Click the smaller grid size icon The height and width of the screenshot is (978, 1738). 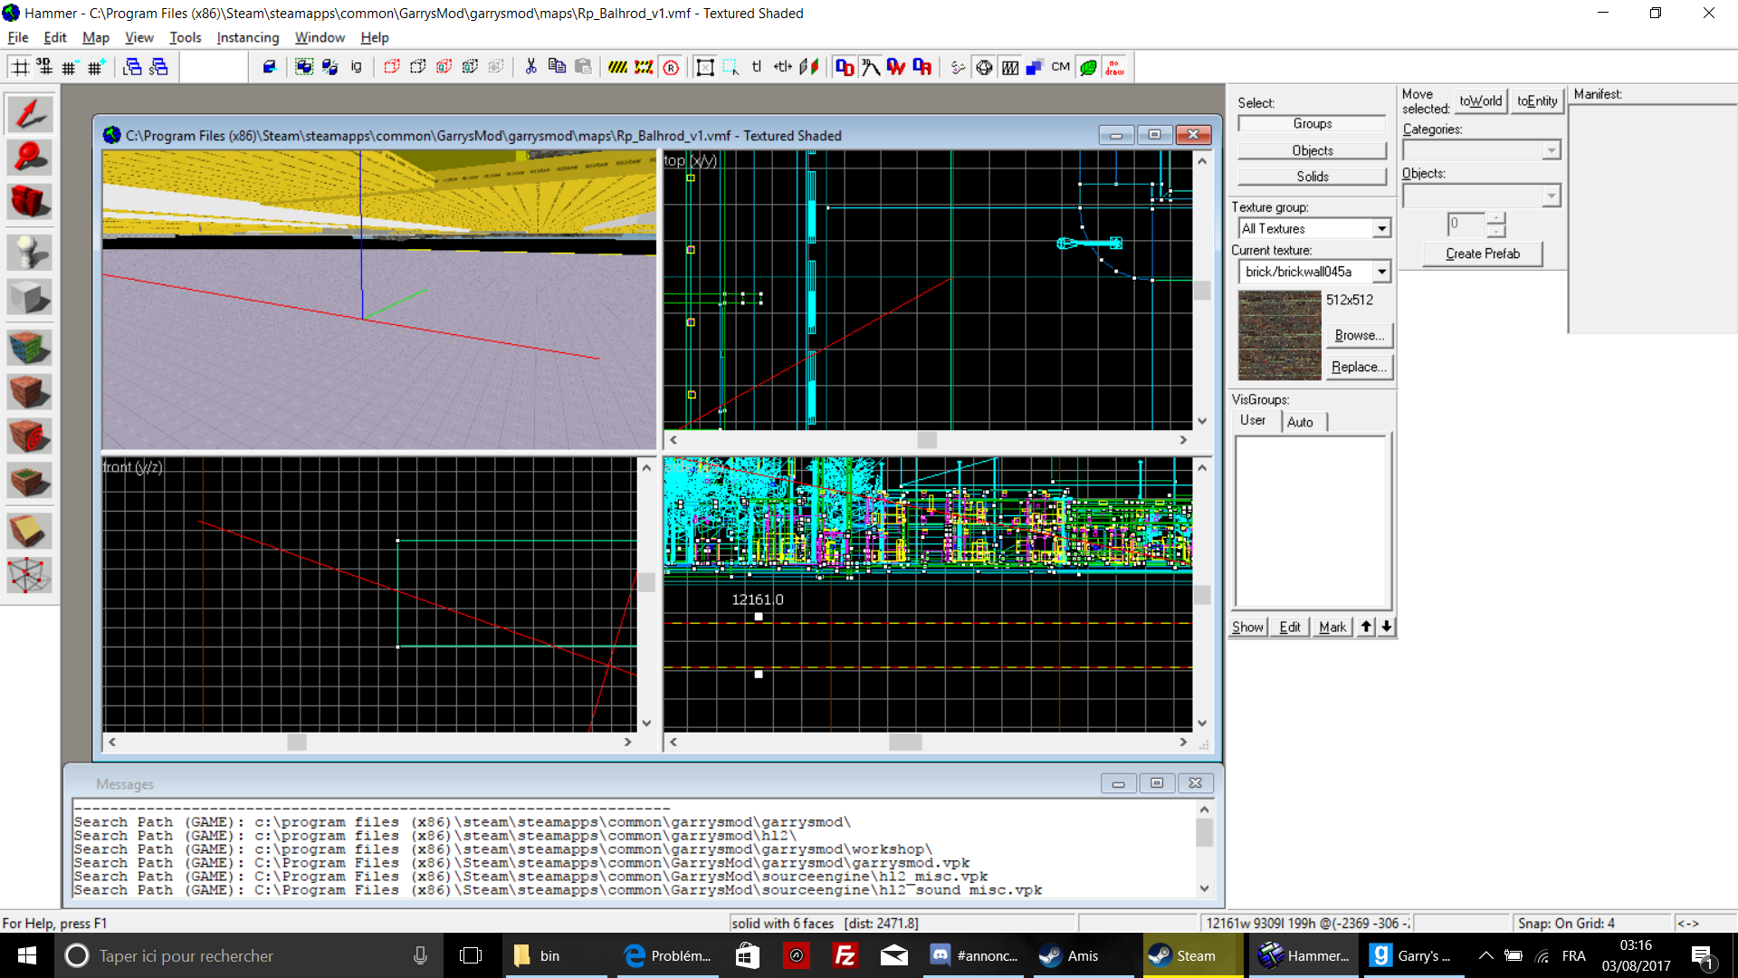70,67
